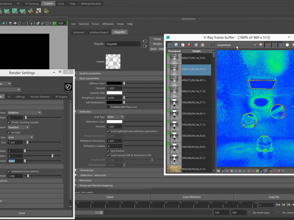
Task: Click the history power toggle icon
Action: pos(170,45)
